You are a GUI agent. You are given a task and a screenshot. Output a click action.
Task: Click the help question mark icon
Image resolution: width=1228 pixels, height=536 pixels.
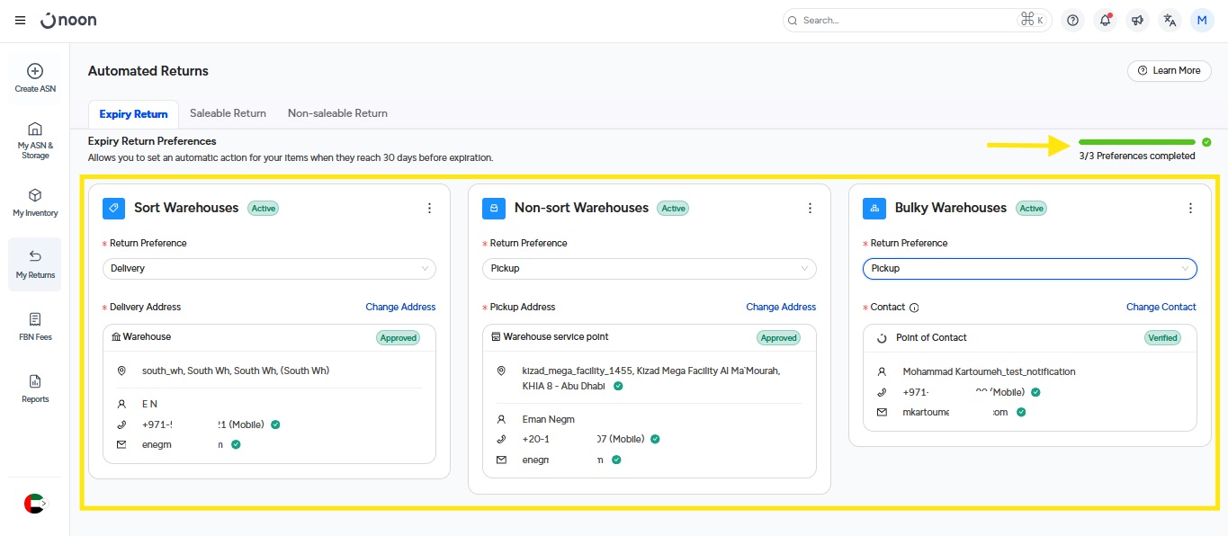pos(1072,20)
